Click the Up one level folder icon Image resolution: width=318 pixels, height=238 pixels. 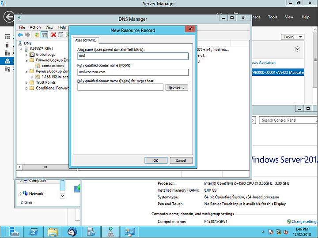coord(37,35)
